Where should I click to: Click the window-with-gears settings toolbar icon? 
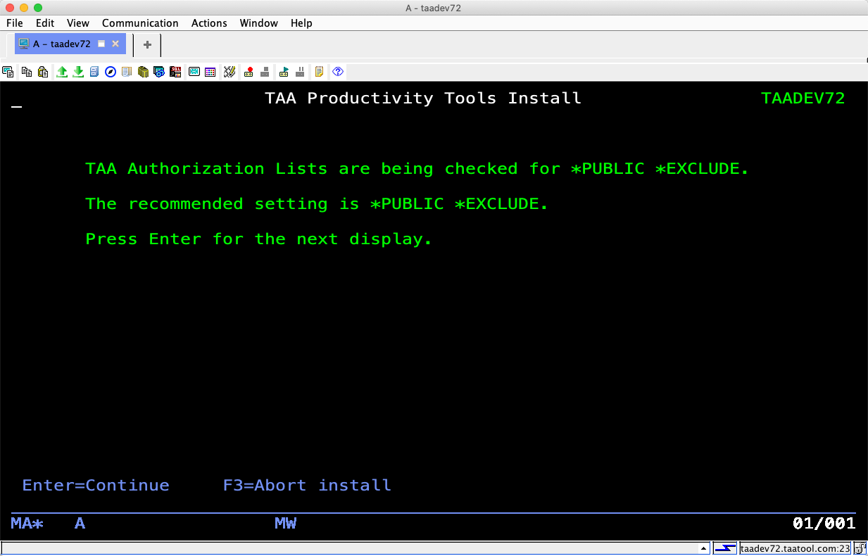click(x=159, y=72)
